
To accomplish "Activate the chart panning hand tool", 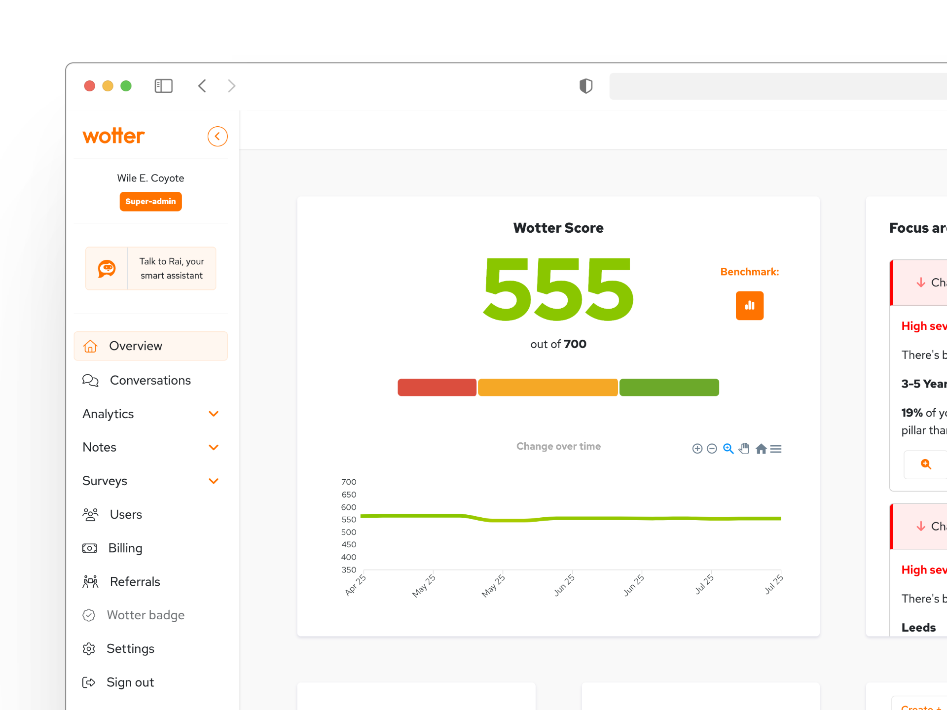I will pyautogui.click(x=744, y=449).
